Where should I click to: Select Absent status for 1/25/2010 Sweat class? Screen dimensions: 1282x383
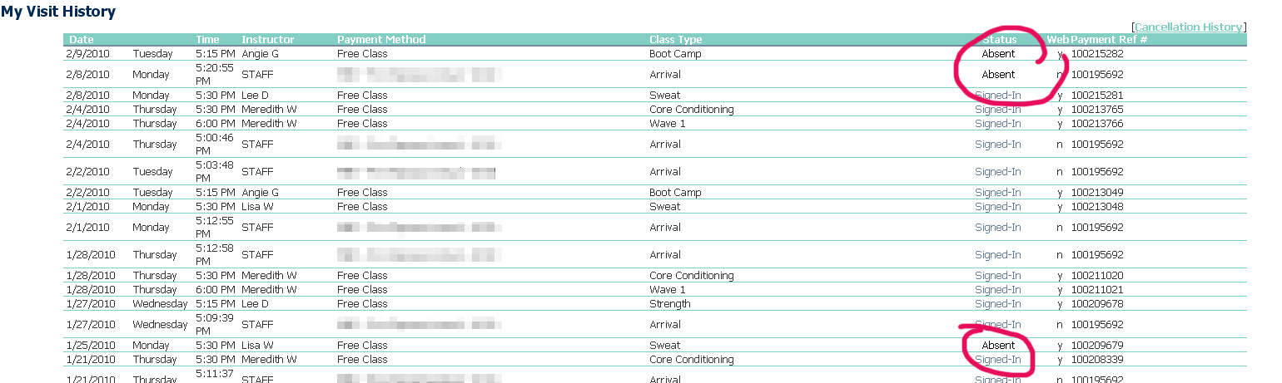tap(998, 346)
